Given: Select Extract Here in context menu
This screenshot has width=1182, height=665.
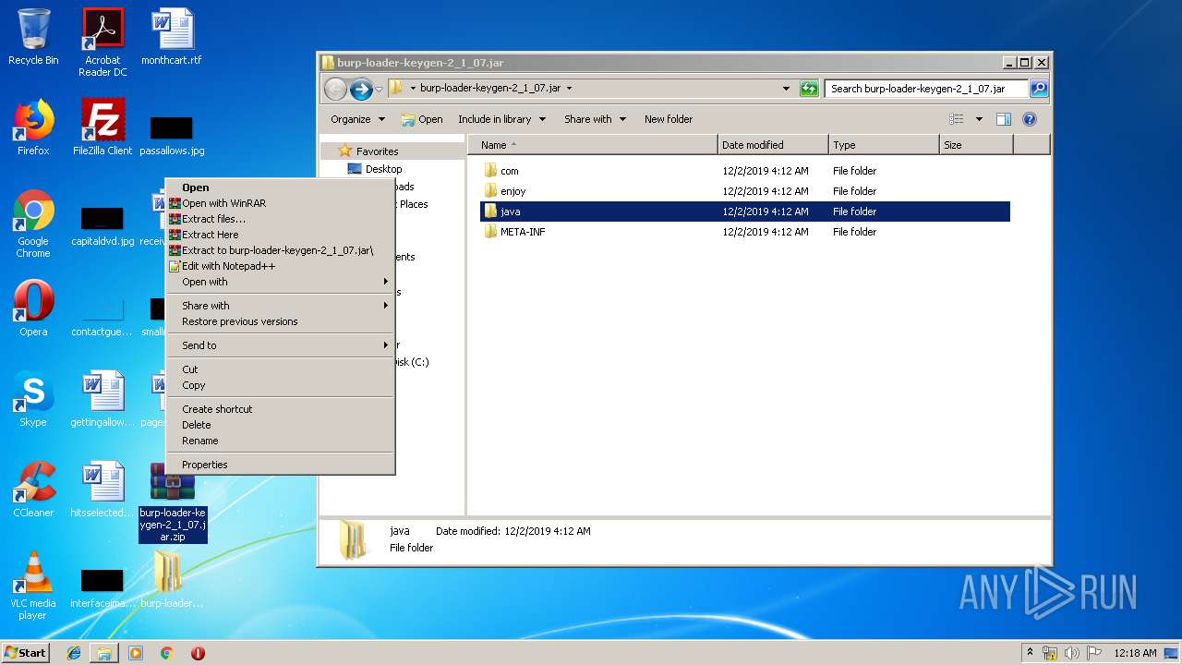Looking at the screenshot, I should click(x=280, y=235).
